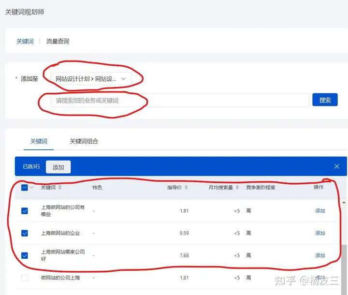Screen dimensions: 348x295
Task: Click keyword text 上海做网站的企业
Action: (x=60, y=233)
